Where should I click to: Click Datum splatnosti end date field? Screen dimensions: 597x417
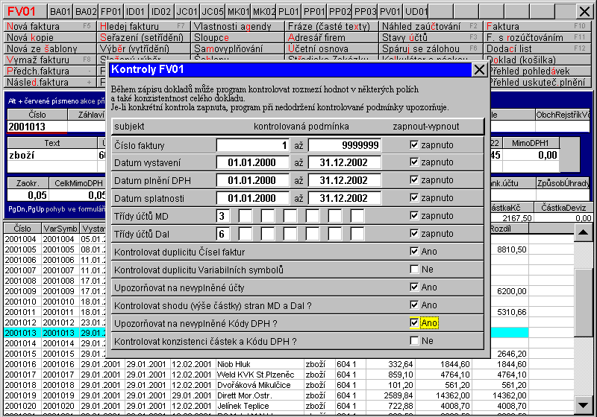(345, 198)
